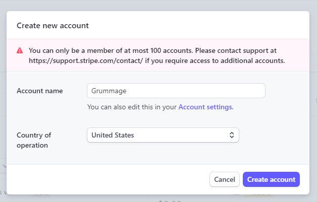Click the "Account name" field label
This screenshot has height=202, width=317.
click(40, 91)
